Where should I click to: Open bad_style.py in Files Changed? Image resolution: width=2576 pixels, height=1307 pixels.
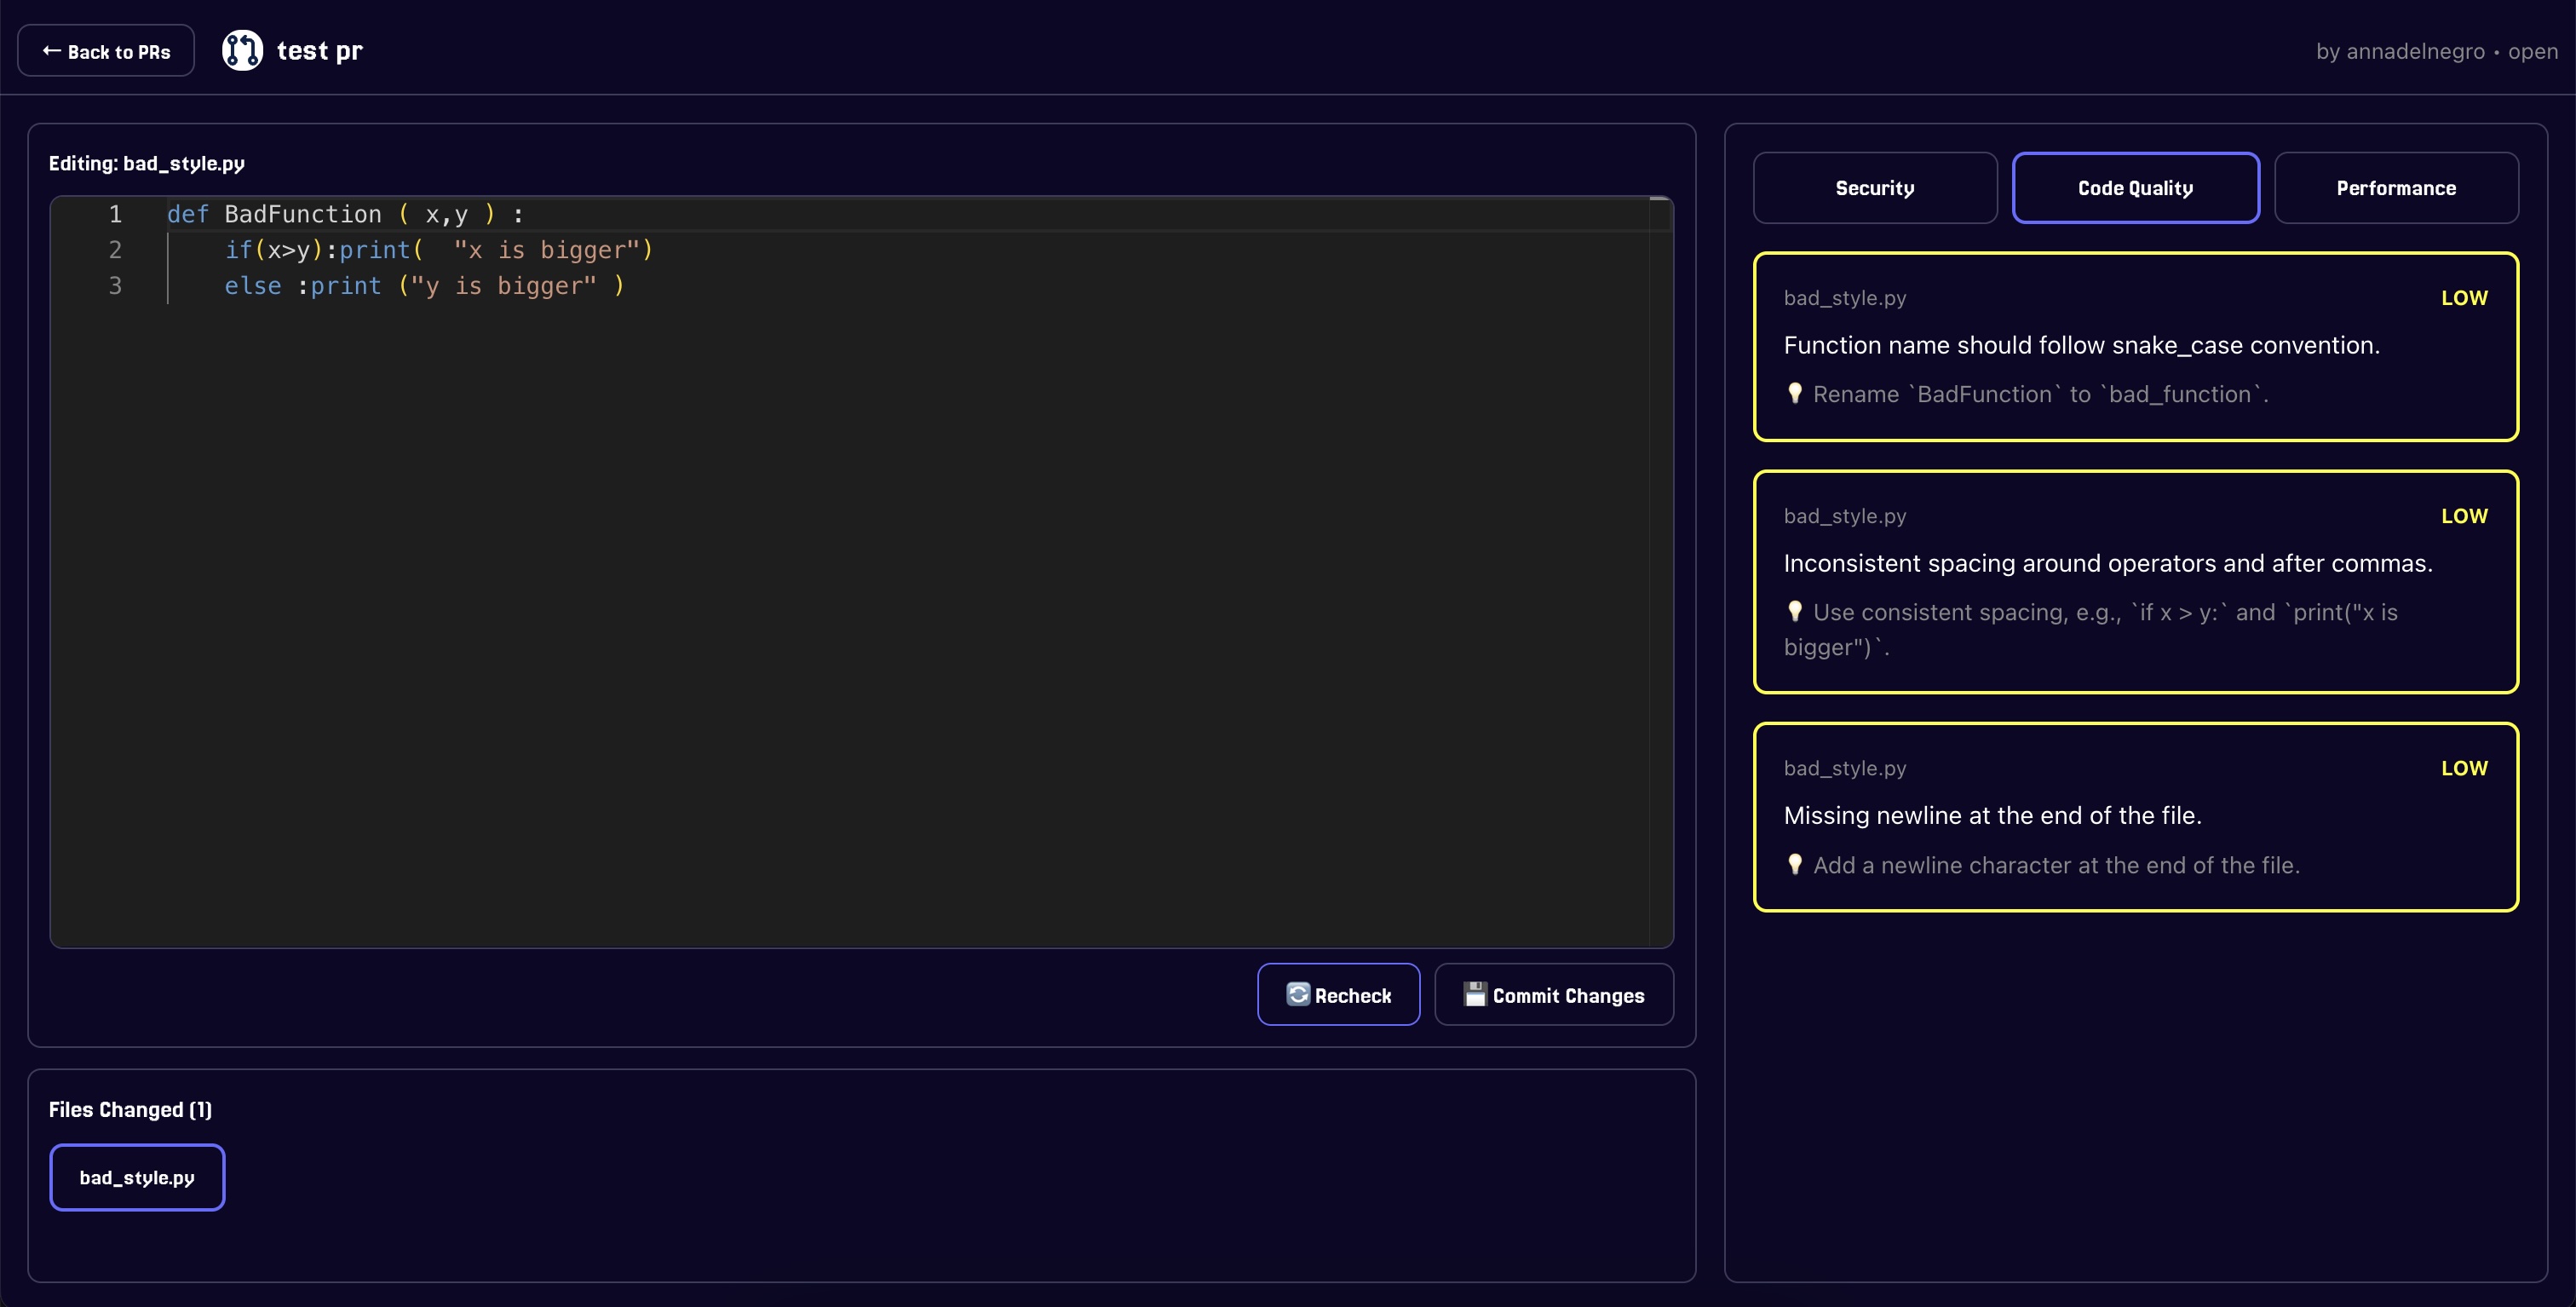point(137,1177)
